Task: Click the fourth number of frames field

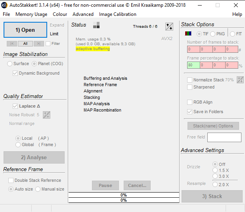Action: tap(232, 49)
